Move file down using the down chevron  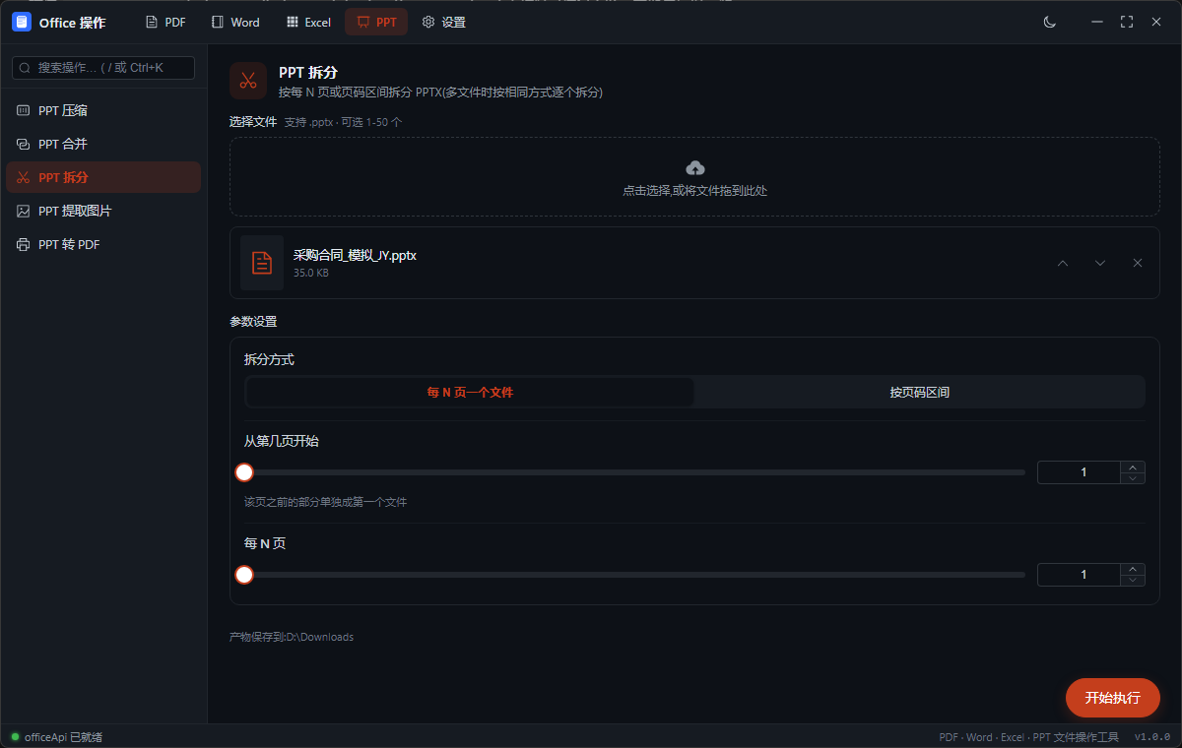click(x=1100, y=263)
